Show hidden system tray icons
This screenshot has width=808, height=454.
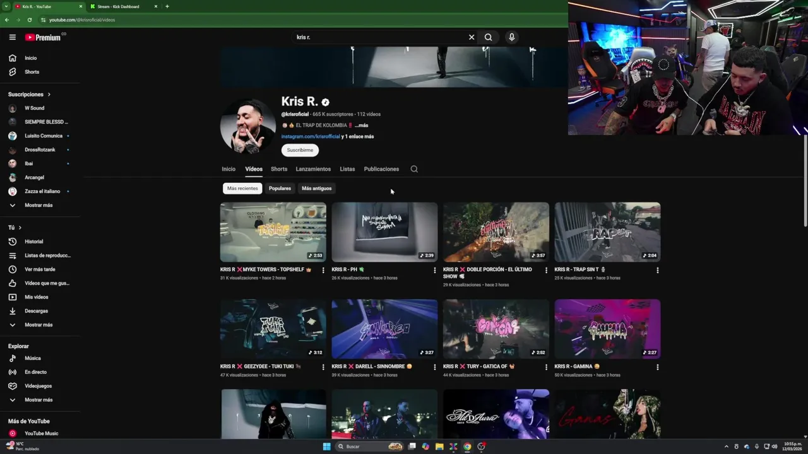point(726,446)
